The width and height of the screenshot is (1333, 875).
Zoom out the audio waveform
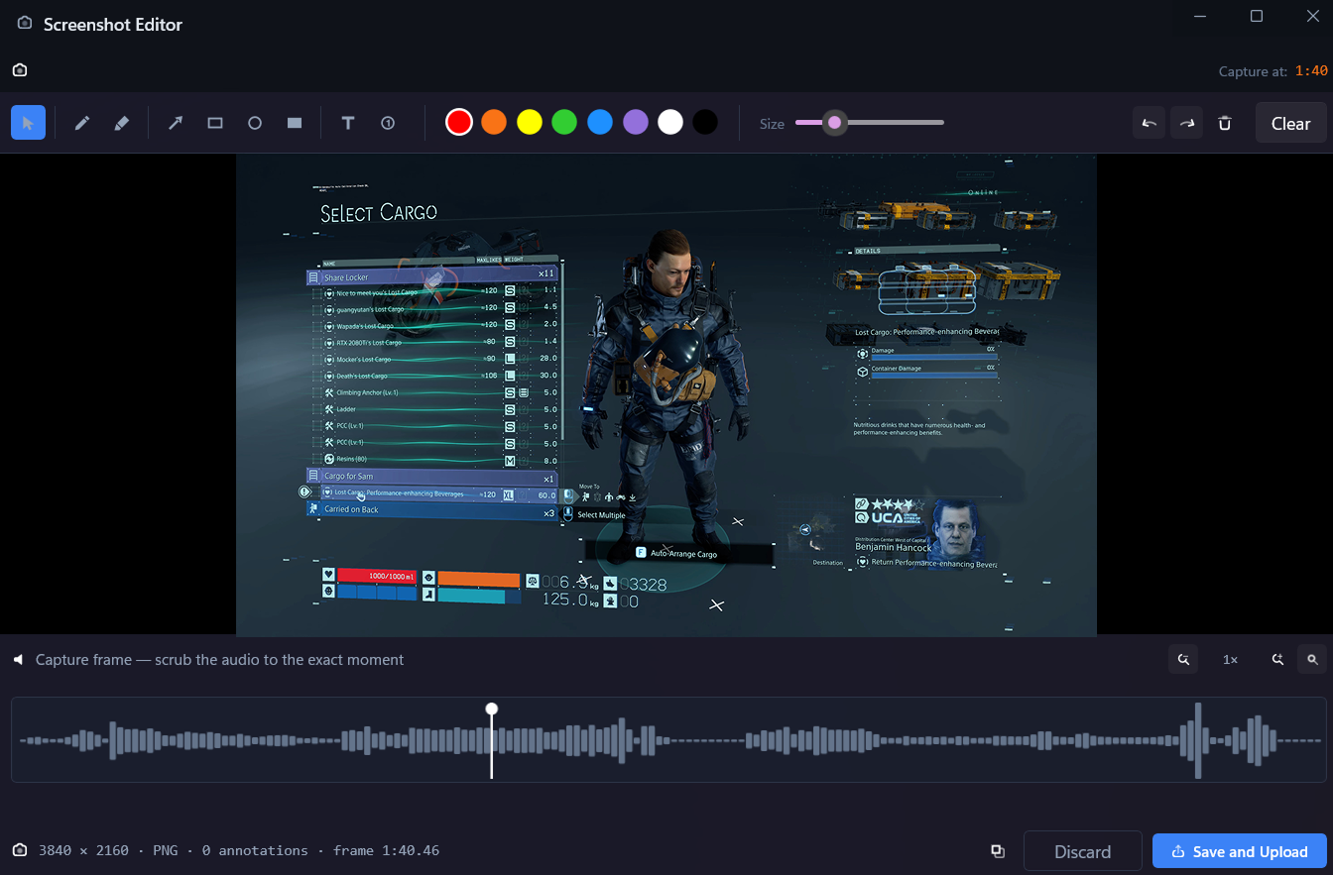[1183, 659]
